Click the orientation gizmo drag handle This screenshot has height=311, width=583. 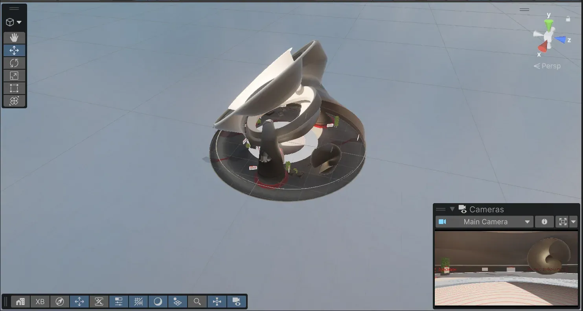tap(524, 9)
